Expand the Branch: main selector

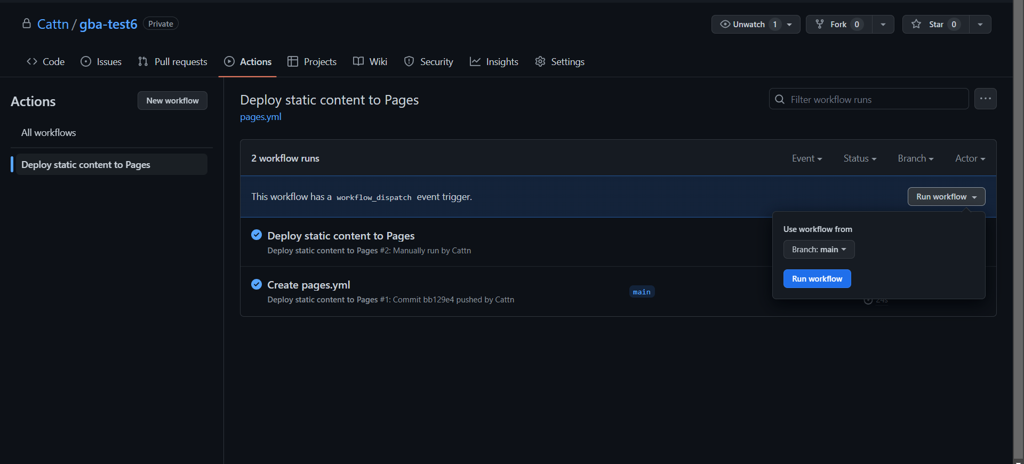(819, 250)
